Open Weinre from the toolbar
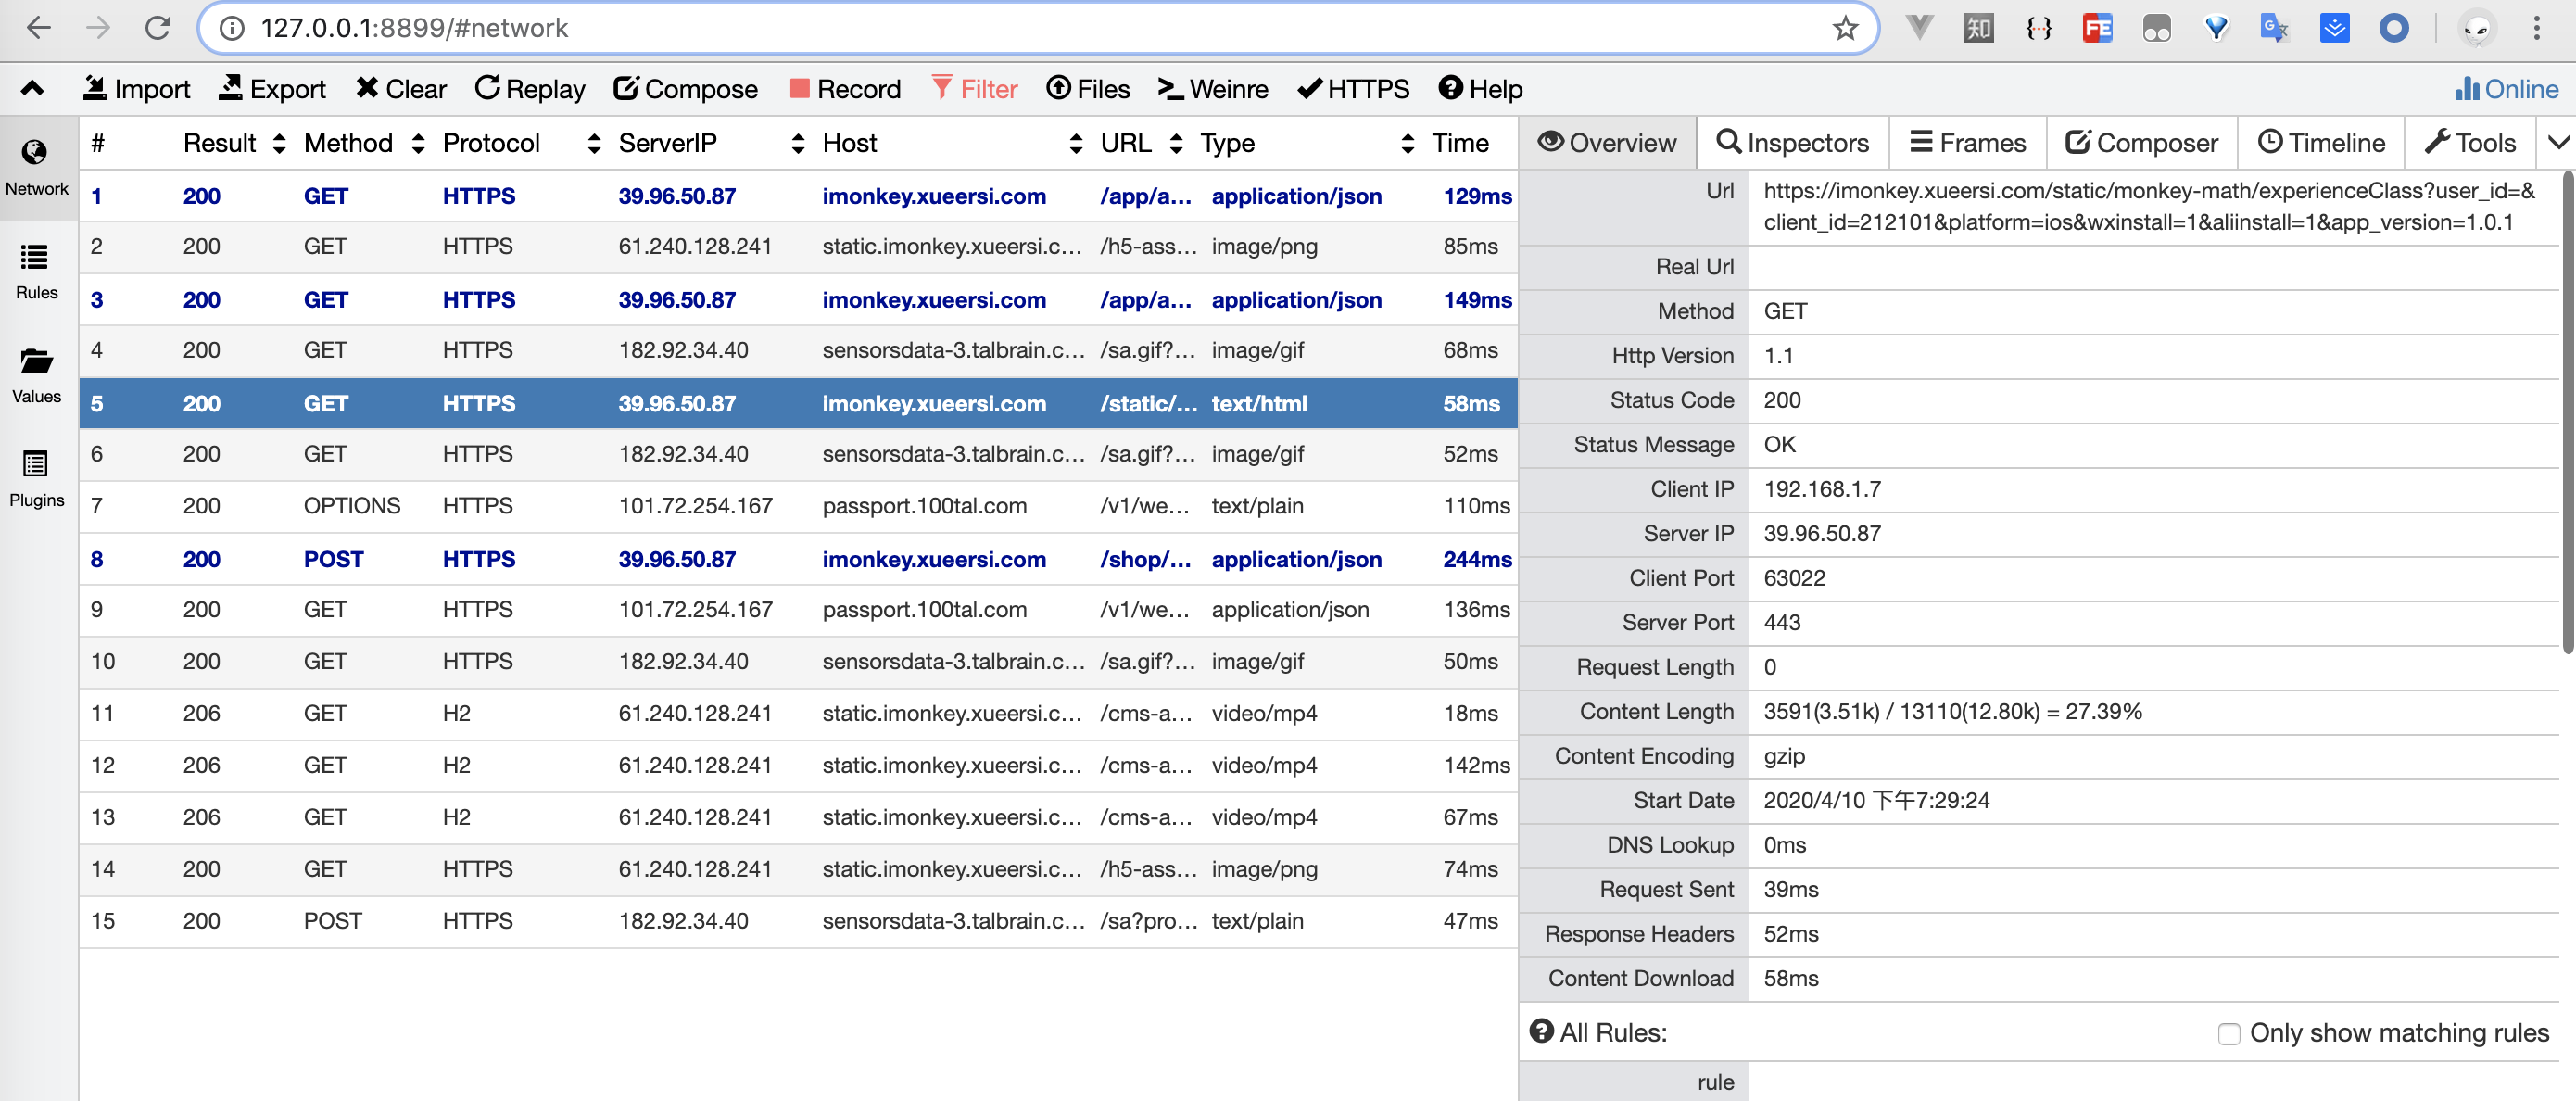2576x1101 pixels. (1212, 89)
